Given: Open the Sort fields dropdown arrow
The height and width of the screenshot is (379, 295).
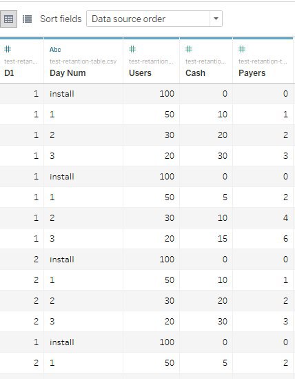Looking at the screenshot, I should pyautogui.click(x=216, y=19).
